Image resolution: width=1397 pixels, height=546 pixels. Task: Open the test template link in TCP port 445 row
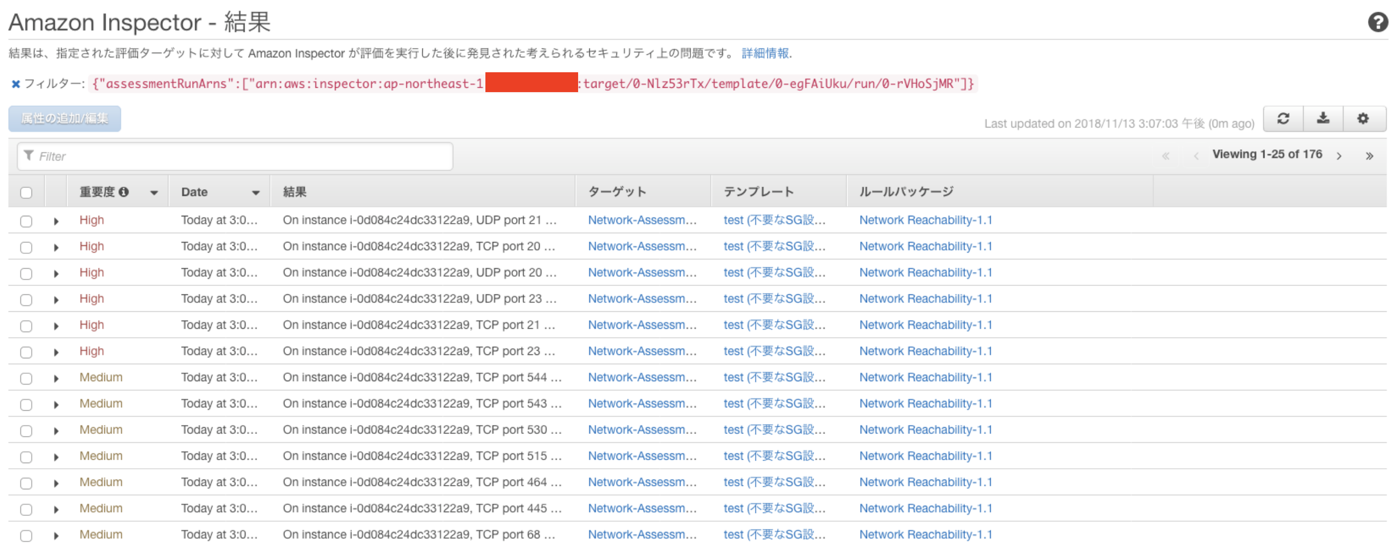pos(774,509)
